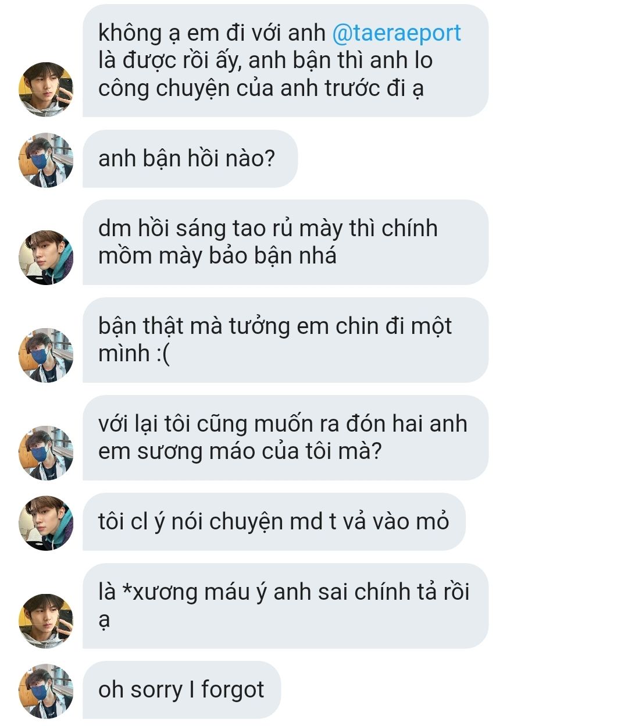Tap avatar beside first message with phone selfie
The height and width of the screenshot is (726, 628).
(46, 89)
